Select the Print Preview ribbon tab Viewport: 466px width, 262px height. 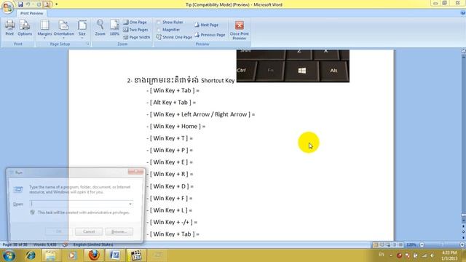(x=31, y=13)
